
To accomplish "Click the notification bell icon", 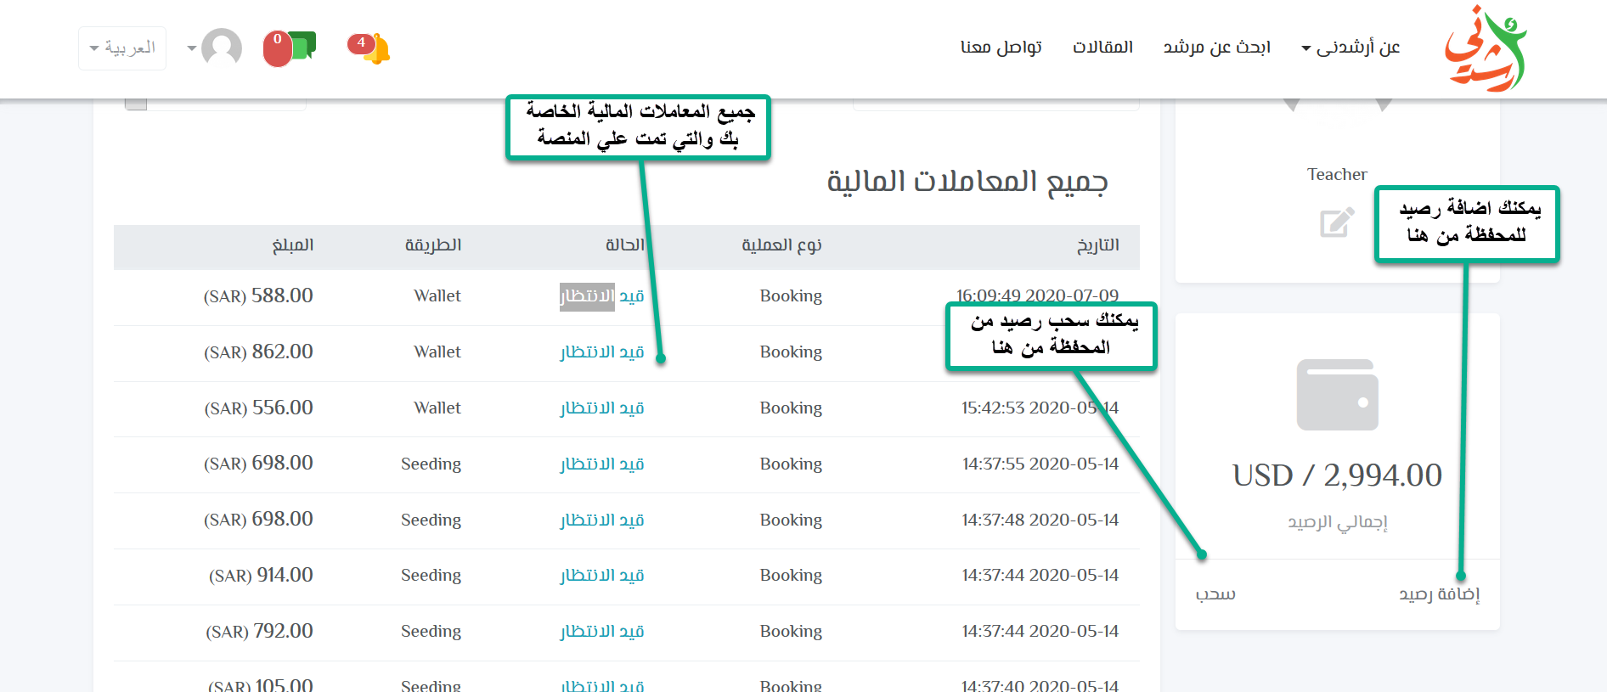I will click(374, 48).
